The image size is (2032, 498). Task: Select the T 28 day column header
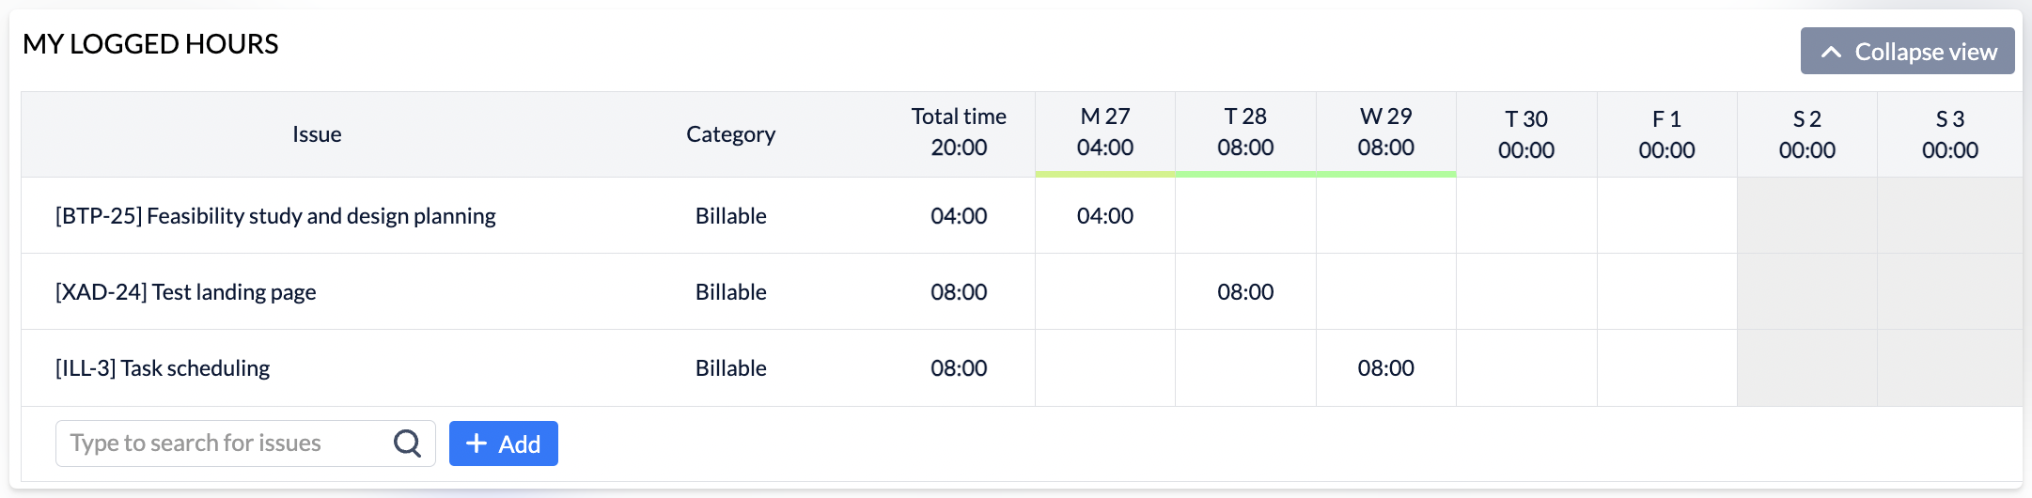click(1245, 132)
